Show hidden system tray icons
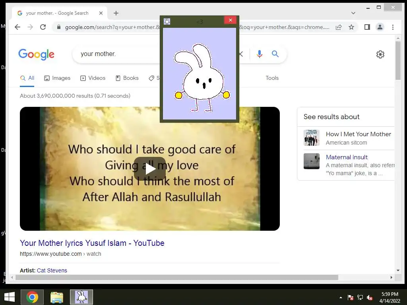Screen dimensions: 407x305 click(x=341, y=297)
